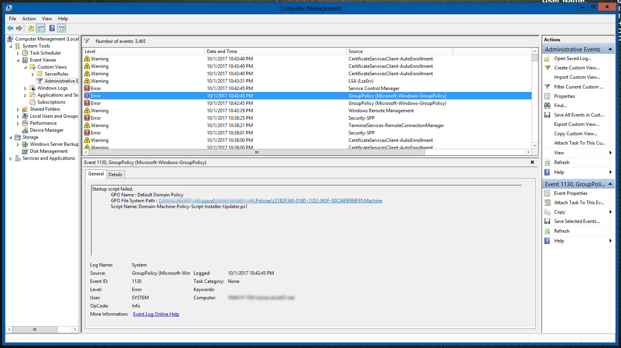This screenshot has height=348, width=621.
Task: Click the Event Properties icon
Action: click(x=547, y=193)
